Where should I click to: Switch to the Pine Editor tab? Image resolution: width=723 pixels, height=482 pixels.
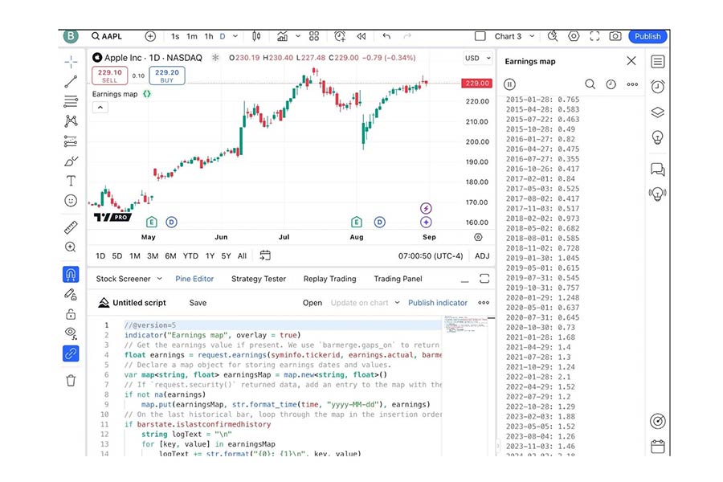[x=194, y=279]
